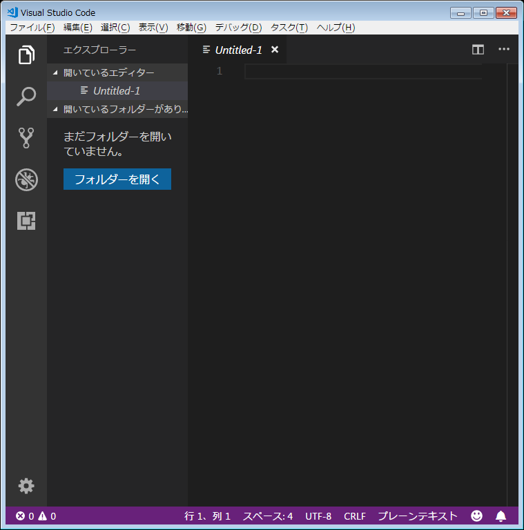524x530 pixels.
Task: Click the エクスプローラー panel title
Action: (x=99, y=50)
